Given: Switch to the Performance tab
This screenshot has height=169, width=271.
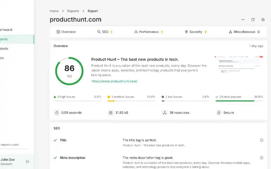Looking at the screenshot, I should tap(149, 32).
